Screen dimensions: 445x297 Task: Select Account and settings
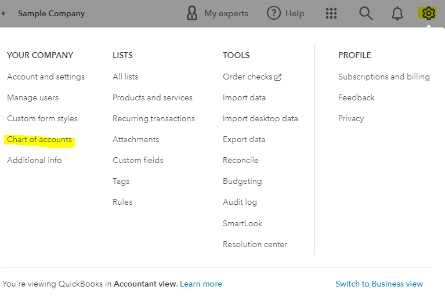click(x=46, y=77)
